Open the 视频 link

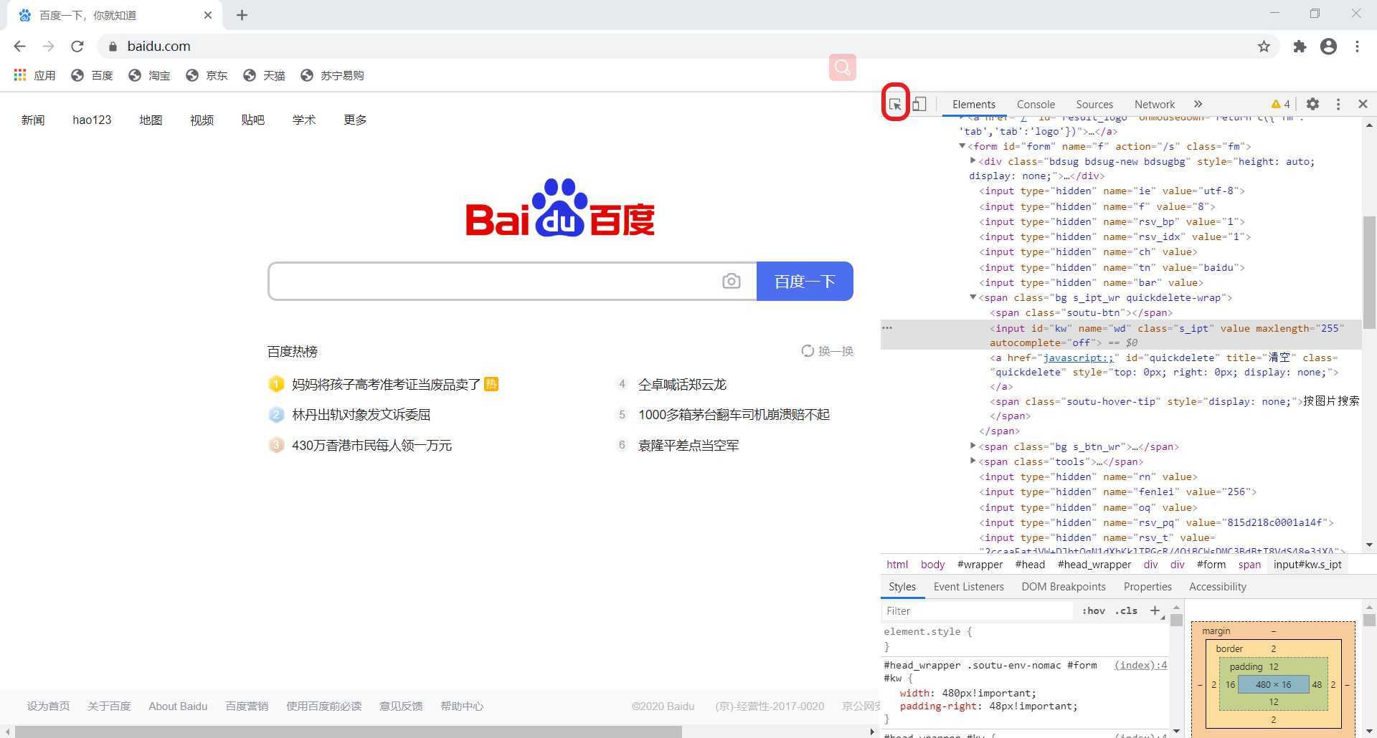[x=202, y=120]
